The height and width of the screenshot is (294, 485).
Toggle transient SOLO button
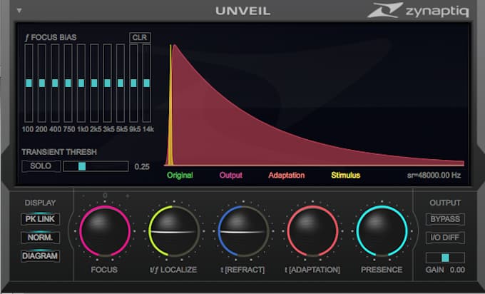[41, 166]
